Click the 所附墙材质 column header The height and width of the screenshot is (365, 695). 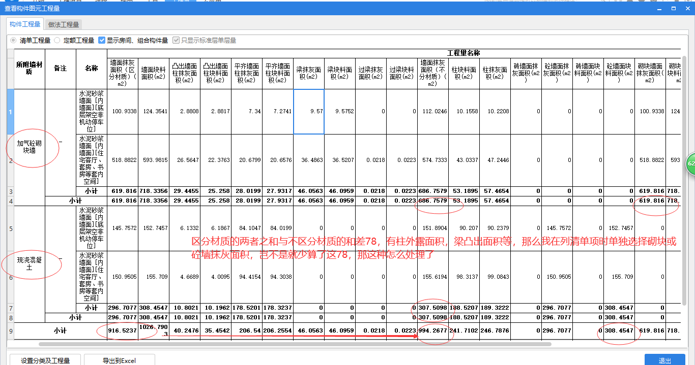coord(30,69)
